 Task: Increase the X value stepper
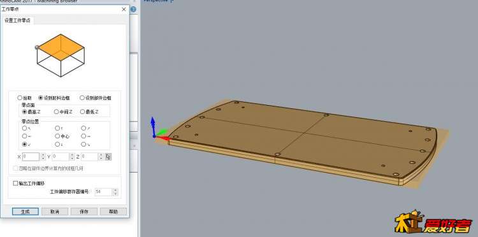(43, 155)
